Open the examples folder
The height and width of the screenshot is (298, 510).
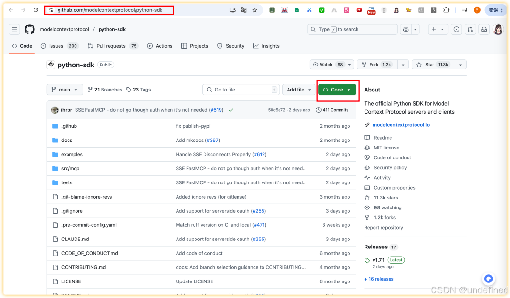point(72,154)
